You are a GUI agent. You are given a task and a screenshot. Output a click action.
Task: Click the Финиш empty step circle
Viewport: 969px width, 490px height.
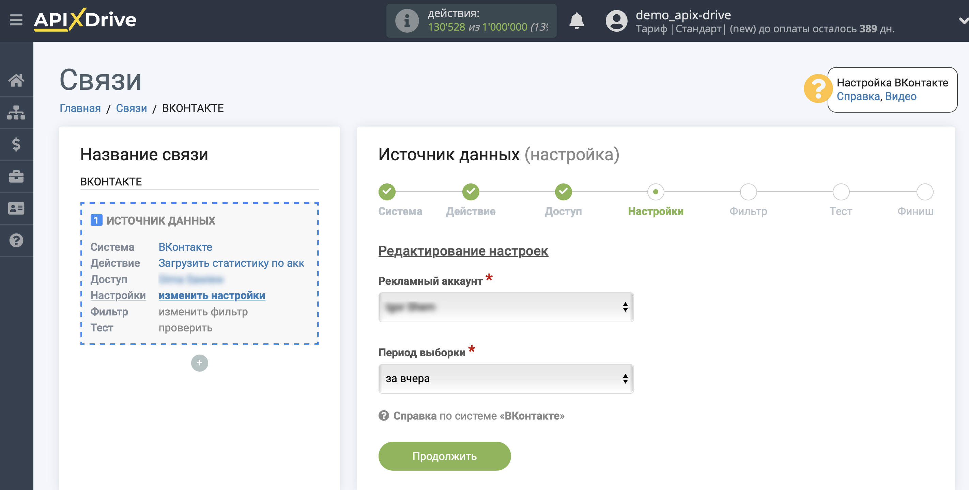tap(925, 192)
